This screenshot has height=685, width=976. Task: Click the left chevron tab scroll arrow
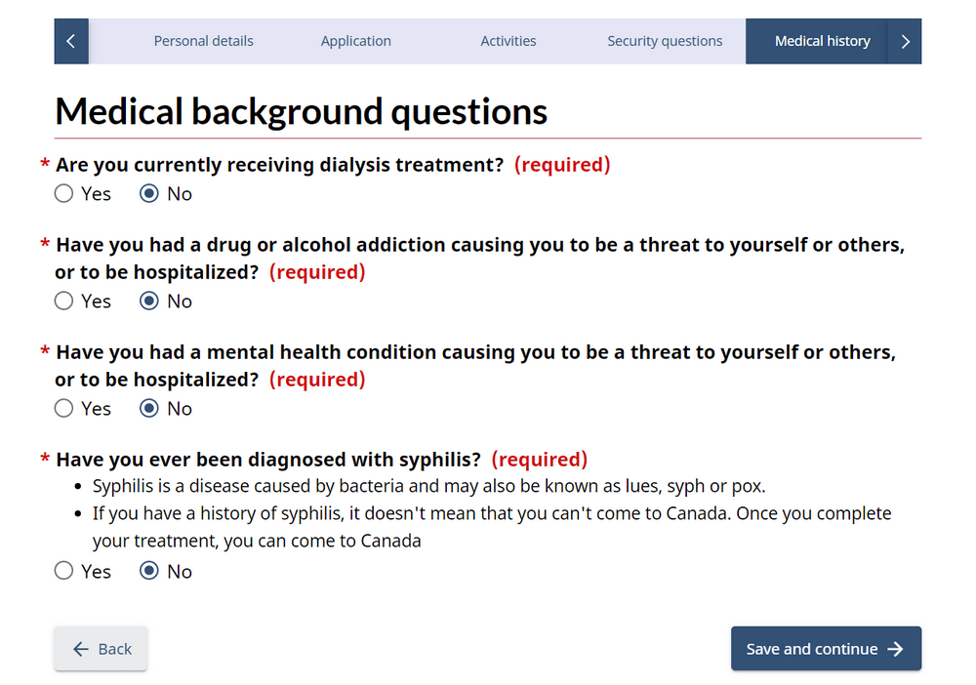pos(71,41)
